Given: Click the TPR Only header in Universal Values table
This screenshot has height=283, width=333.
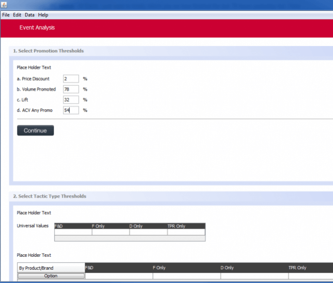Looking at the screenshot, I should point(186,226).
